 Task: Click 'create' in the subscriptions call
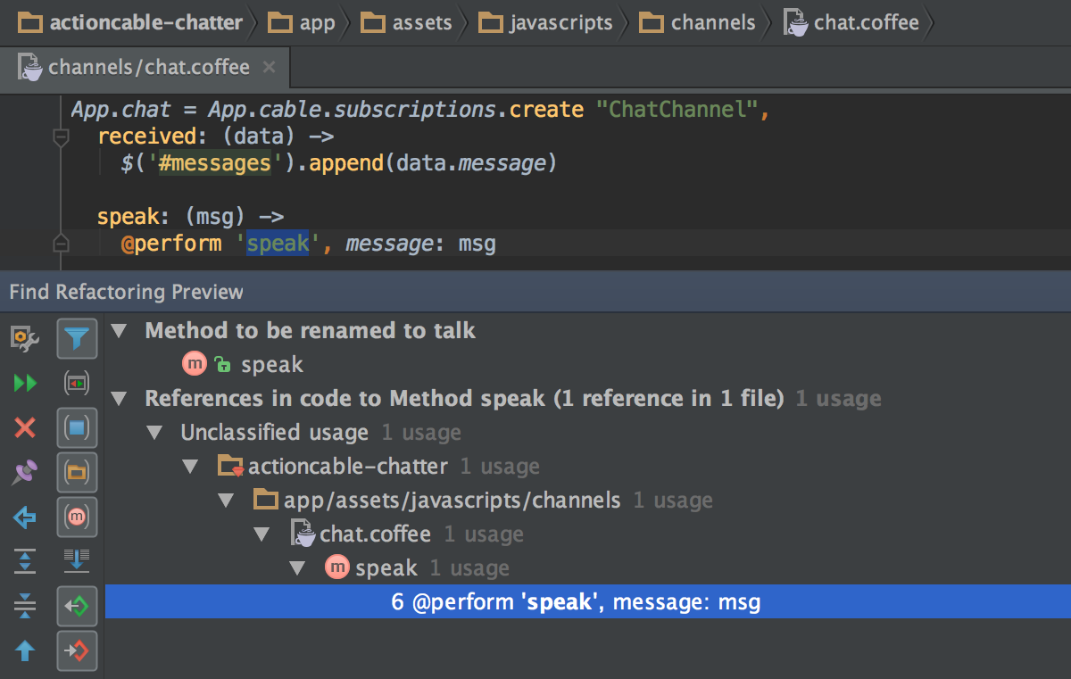pyautogui.click(x=547, y=110)
